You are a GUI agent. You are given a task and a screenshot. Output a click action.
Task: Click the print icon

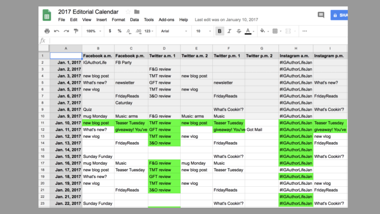[47, 31]
